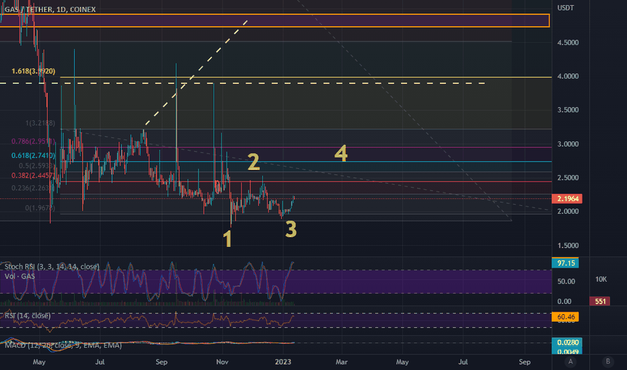
Task: Click the MACD value label 0.0280
Action: 567,342
